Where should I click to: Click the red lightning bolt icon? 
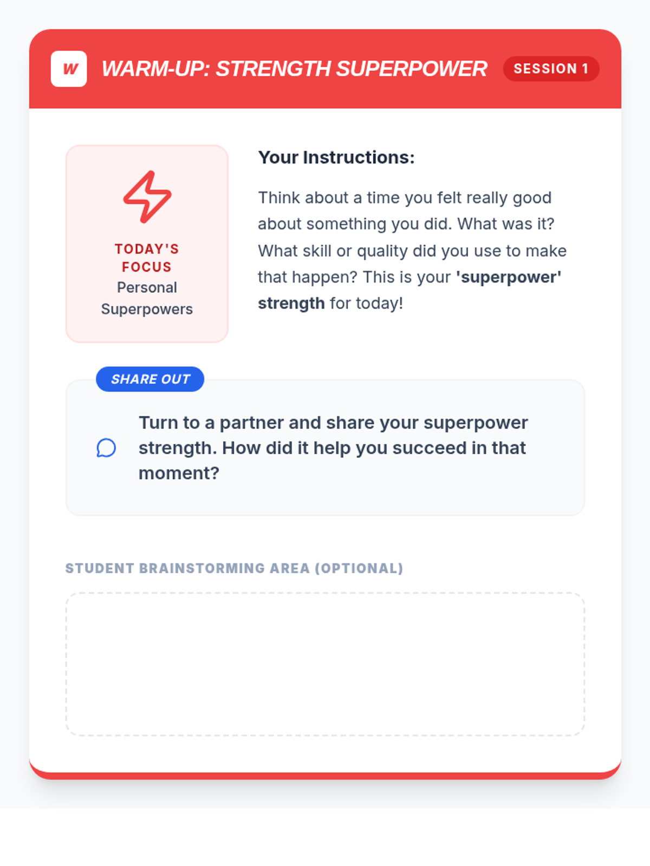tap(147, 197)
